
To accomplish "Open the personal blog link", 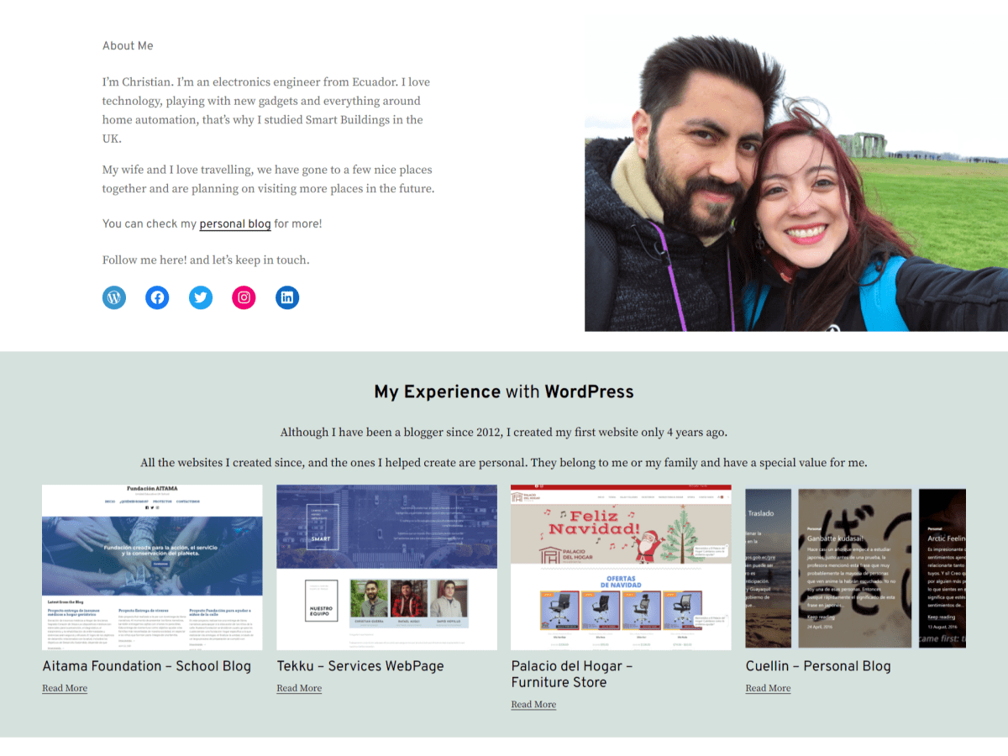I will pyautogui.click(x=234, y=223).
